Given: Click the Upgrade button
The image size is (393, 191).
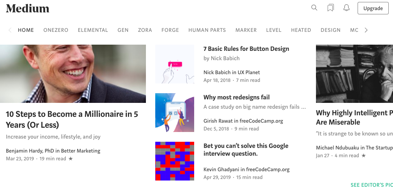Looking at the screenshot, I should (373, 8).
